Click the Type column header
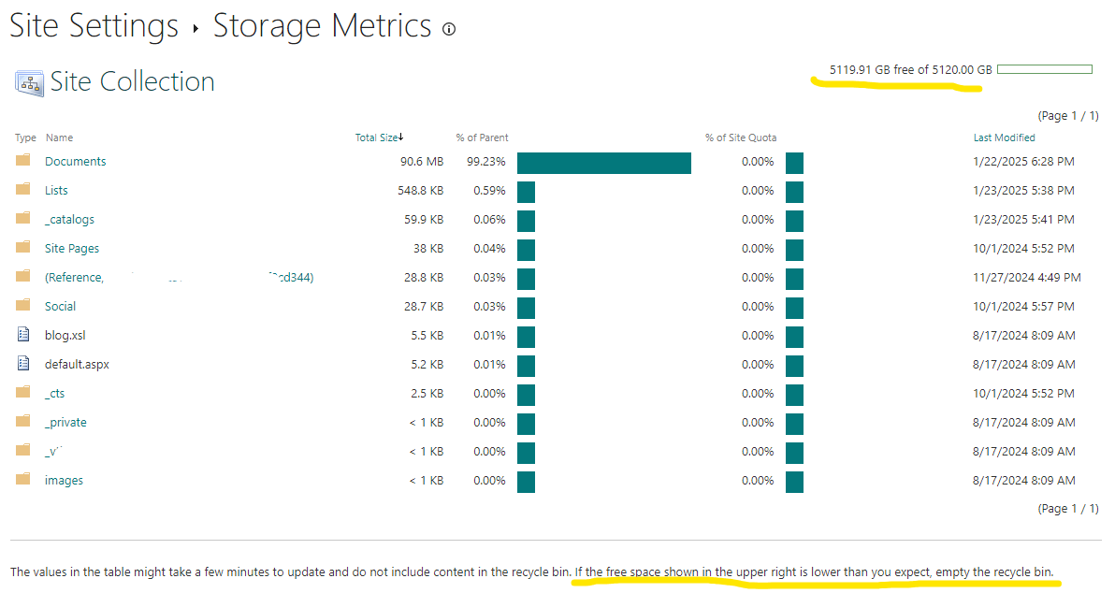Viewport: 1115px width, 593px height. pyautogui.click(x=25, y=137)
